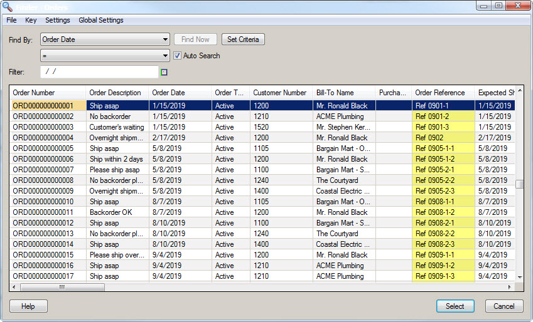Click the 'Please ship asap' description cell
The height and width of the screenshot is (322, 533).
click(x=117, y=170)
